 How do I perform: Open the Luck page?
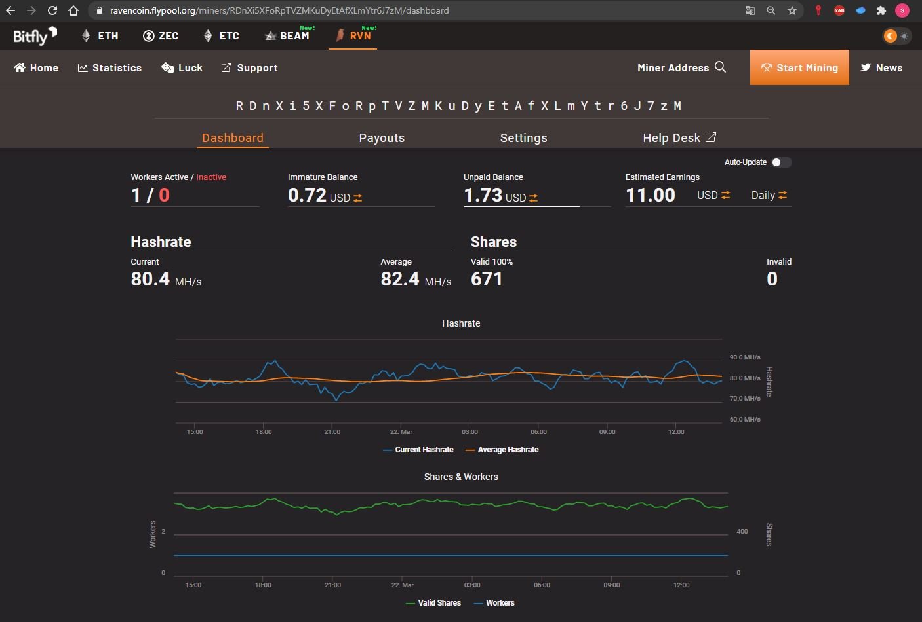[182, 67]
